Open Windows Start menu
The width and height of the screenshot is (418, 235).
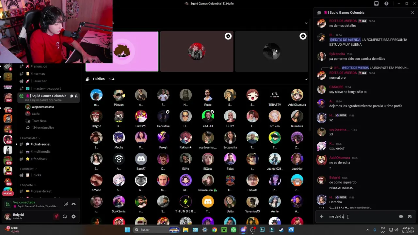click(127, 230)
